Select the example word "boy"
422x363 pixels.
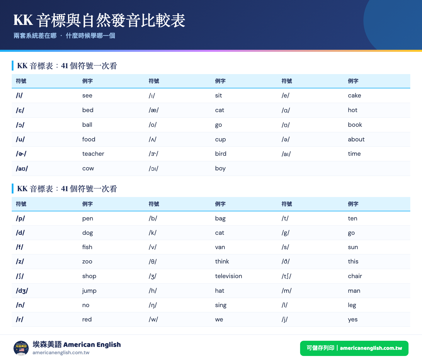[220, 169]
